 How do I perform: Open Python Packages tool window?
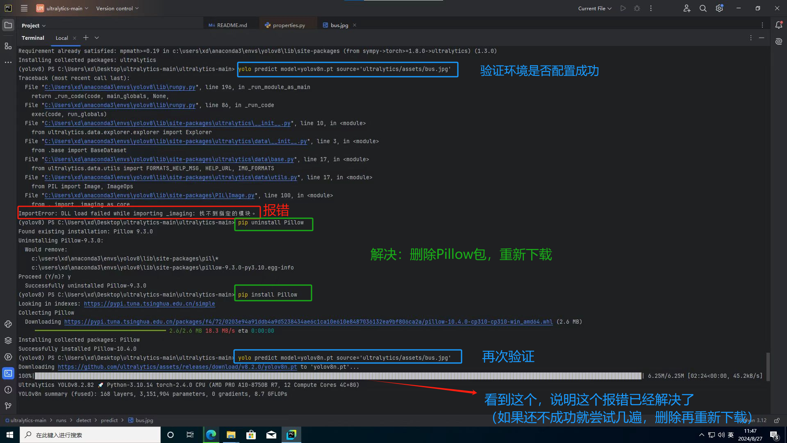click(x=8, y=340)
